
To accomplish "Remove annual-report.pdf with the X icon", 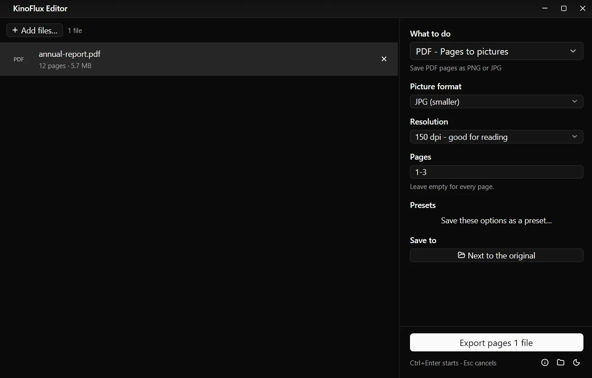I will click(384, 59).
